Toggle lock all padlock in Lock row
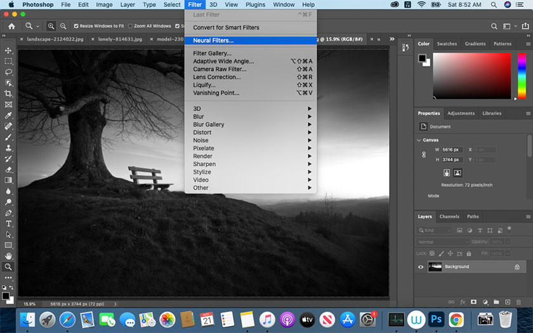The height and width of the screenshot is (333, 533). tap(469, 254)
